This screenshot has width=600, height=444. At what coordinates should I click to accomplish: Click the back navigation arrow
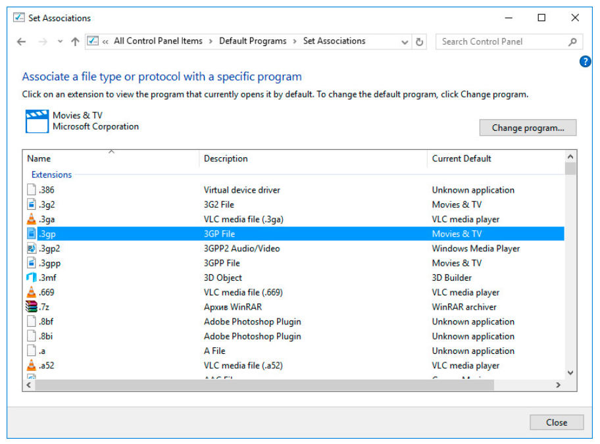click(22, 41)
